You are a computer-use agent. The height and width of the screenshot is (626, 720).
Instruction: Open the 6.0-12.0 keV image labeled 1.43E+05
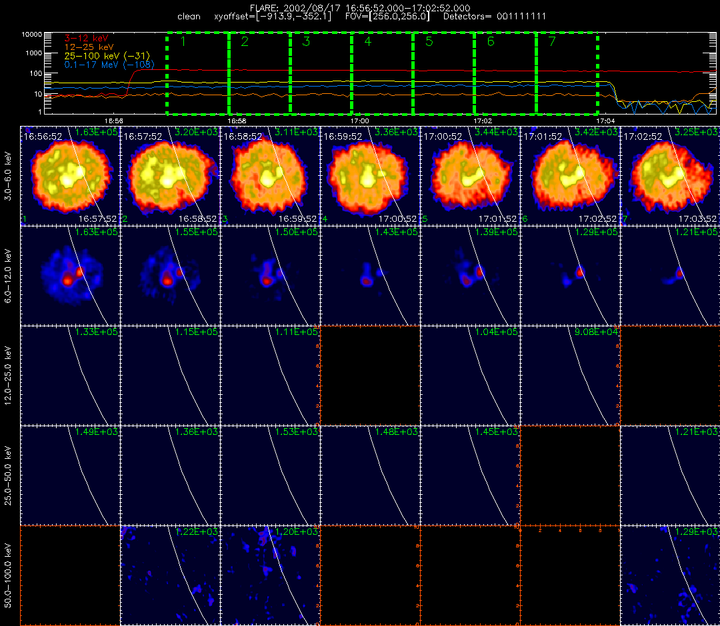371,276
